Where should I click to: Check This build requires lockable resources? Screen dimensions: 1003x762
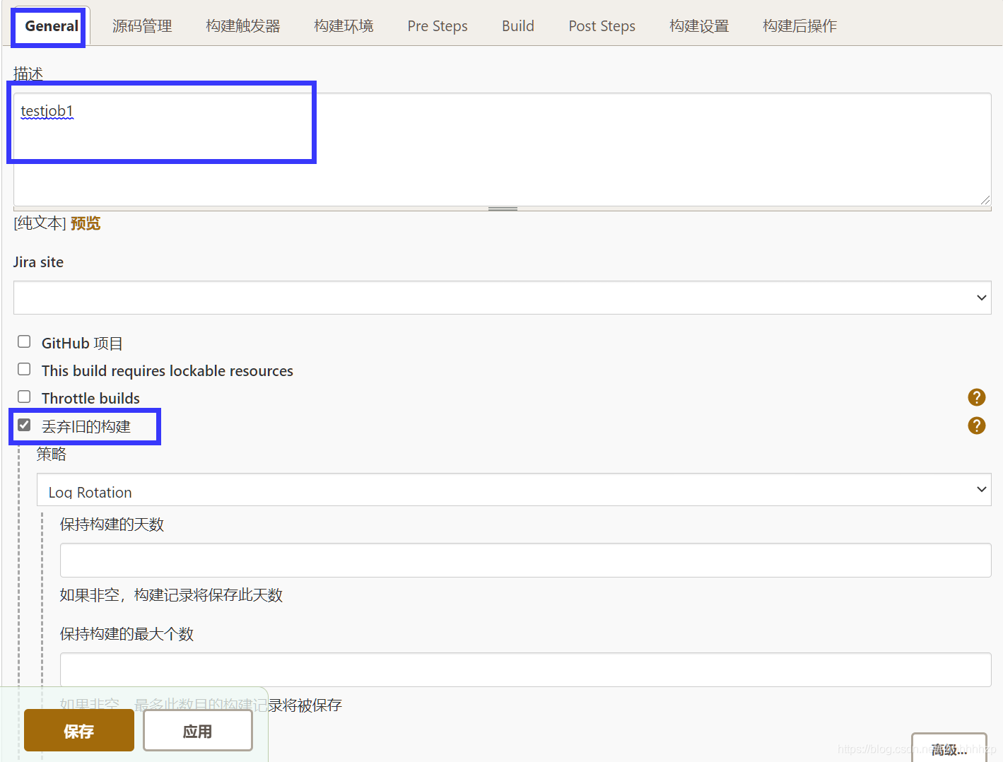[24, 370]
